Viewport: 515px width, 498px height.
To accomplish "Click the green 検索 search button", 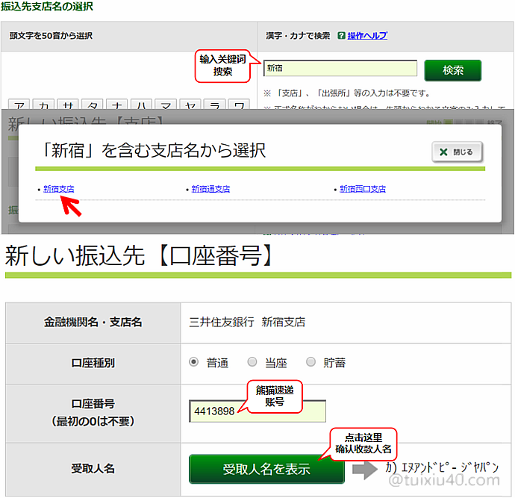I will pos(452,70).
